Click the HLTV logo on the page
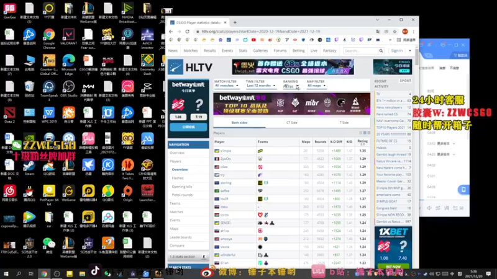Image resolution: width=497 pixels, height=279 pixels. [190, 67]
